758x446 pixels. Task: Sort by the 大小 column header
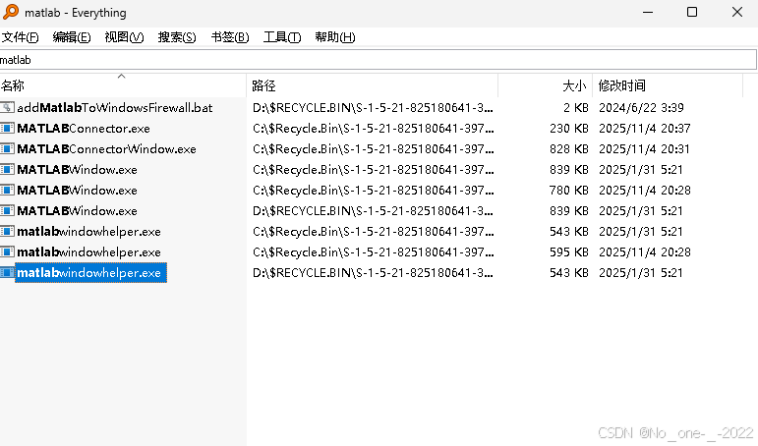coord(546,85)
